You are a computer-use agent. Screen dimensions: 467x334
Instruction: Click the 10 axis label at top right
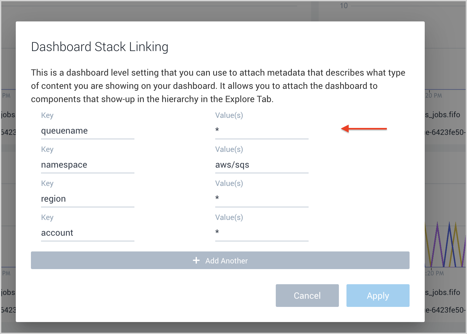click(x=344, y=5)
